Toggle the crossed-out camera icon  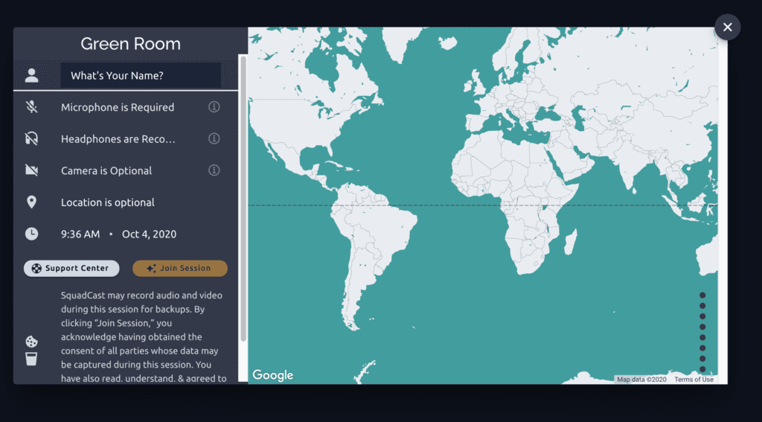31,170
